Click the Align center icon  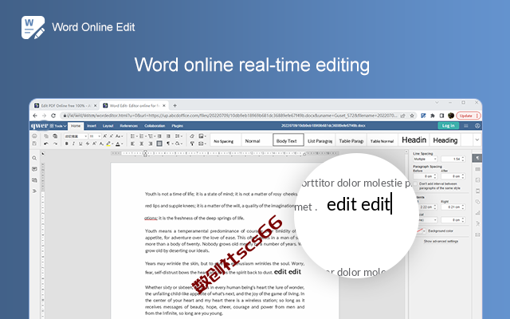click(x=142, y=144)
